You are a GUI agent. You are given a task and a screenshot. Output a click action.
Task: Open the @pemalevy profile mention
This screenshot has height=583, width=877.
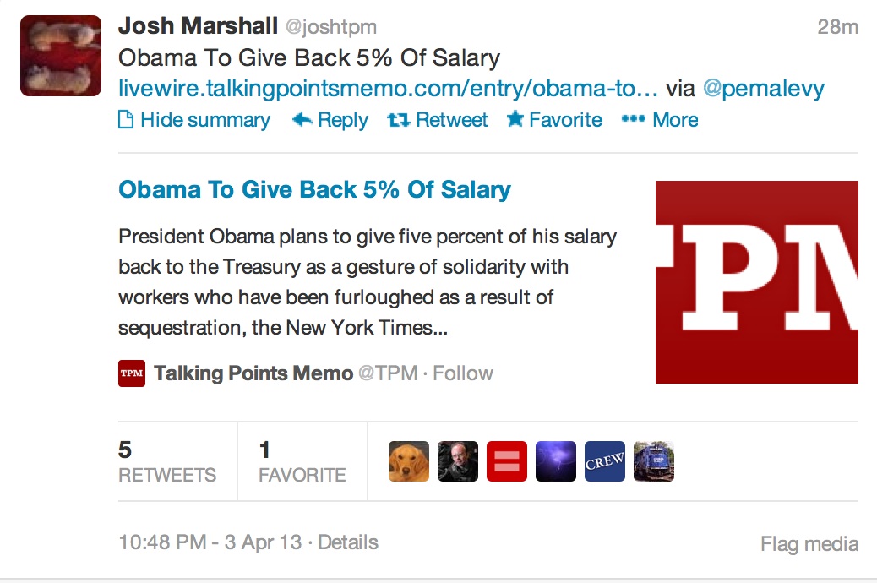(763, 89)
